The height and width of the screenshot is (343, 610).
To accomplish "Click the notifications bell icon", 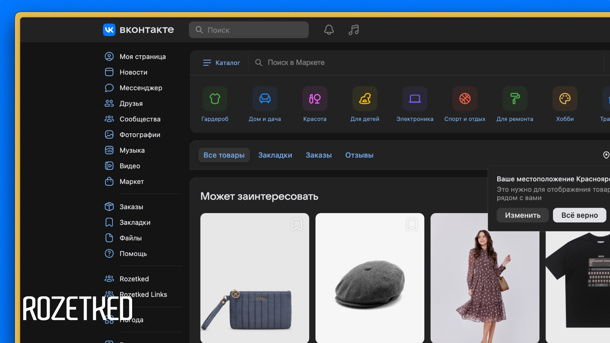I will [329, 30].
